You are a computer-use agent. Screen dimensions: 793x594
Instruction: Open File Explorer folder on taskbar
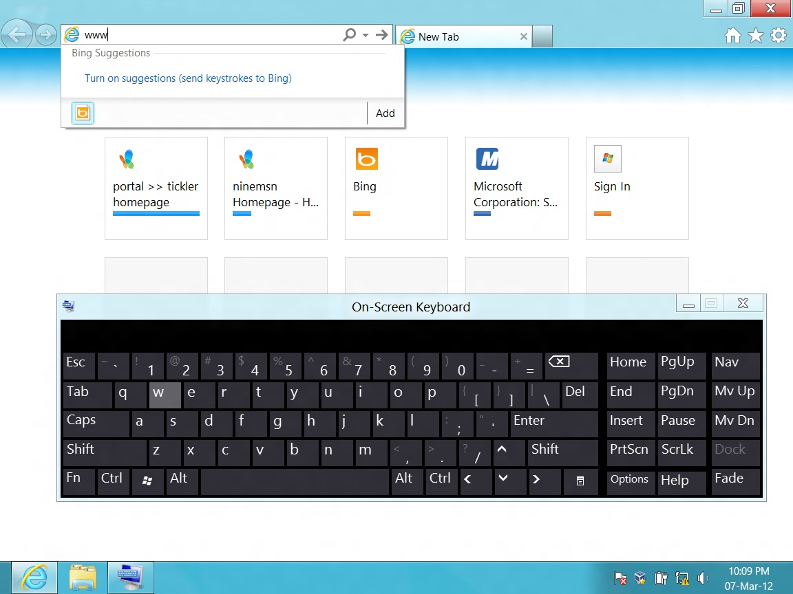tap(83, 577)
